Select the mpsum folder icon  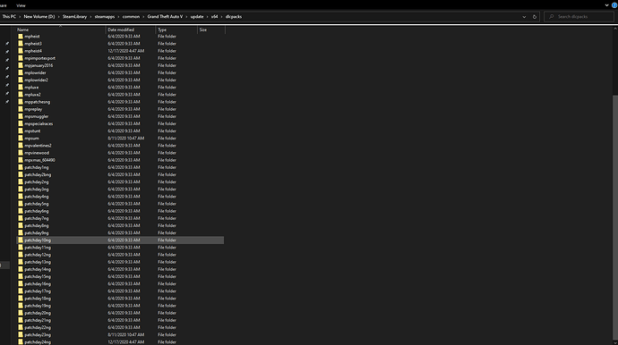coord(21,138)
